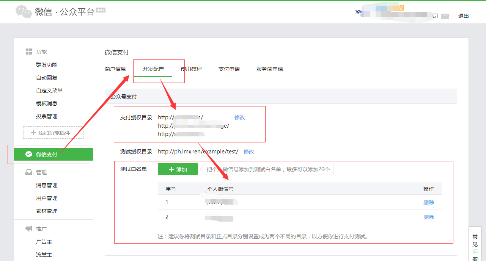Switch to the 开发配置 tab
The image size is (486, 261).
pyautogui.click(x=153, y=69)
